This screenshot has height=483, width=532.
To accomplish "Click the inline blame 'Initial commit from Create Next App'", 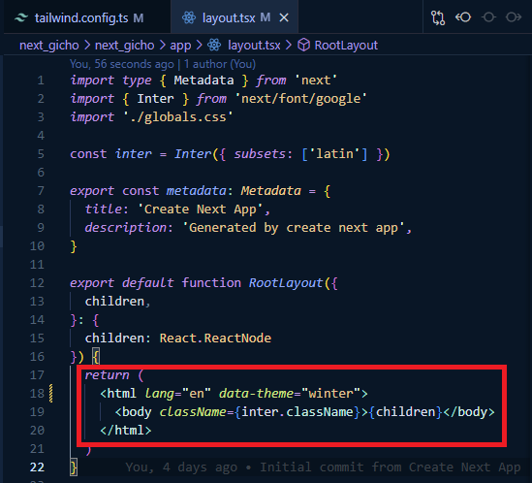I will pos(391,467).
